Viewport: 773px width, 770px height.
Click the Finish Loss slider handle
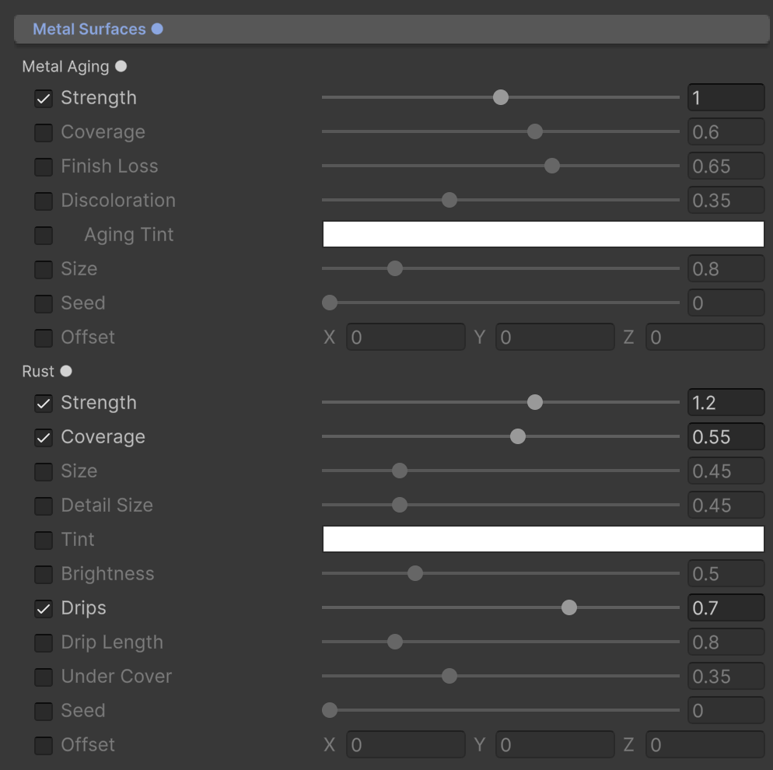click(x=551, y=166)
